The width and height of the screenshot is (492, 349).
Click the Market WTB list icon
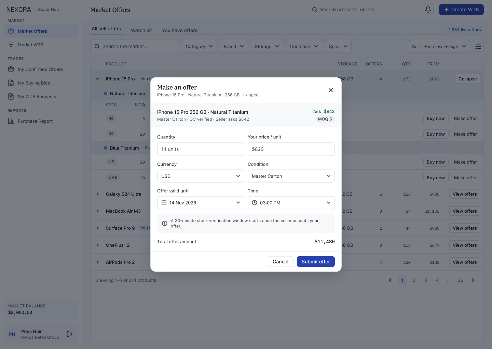pyautogui.click(x=11, y=45)
